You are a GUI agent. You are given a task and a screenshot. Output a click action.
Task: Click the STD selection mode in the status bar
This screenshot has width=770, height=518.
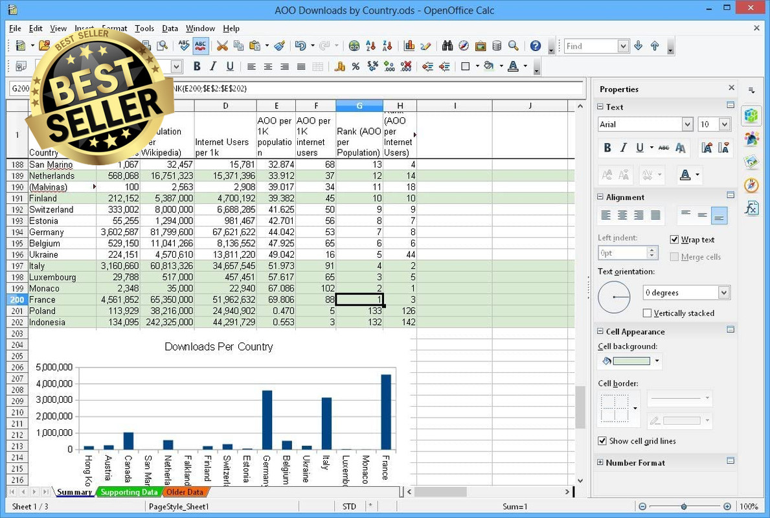click(x=349, y=506)
